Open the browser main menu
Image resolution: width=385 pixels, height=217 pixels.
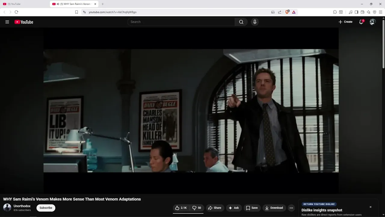pyautogui.click(x=380, y=12)
